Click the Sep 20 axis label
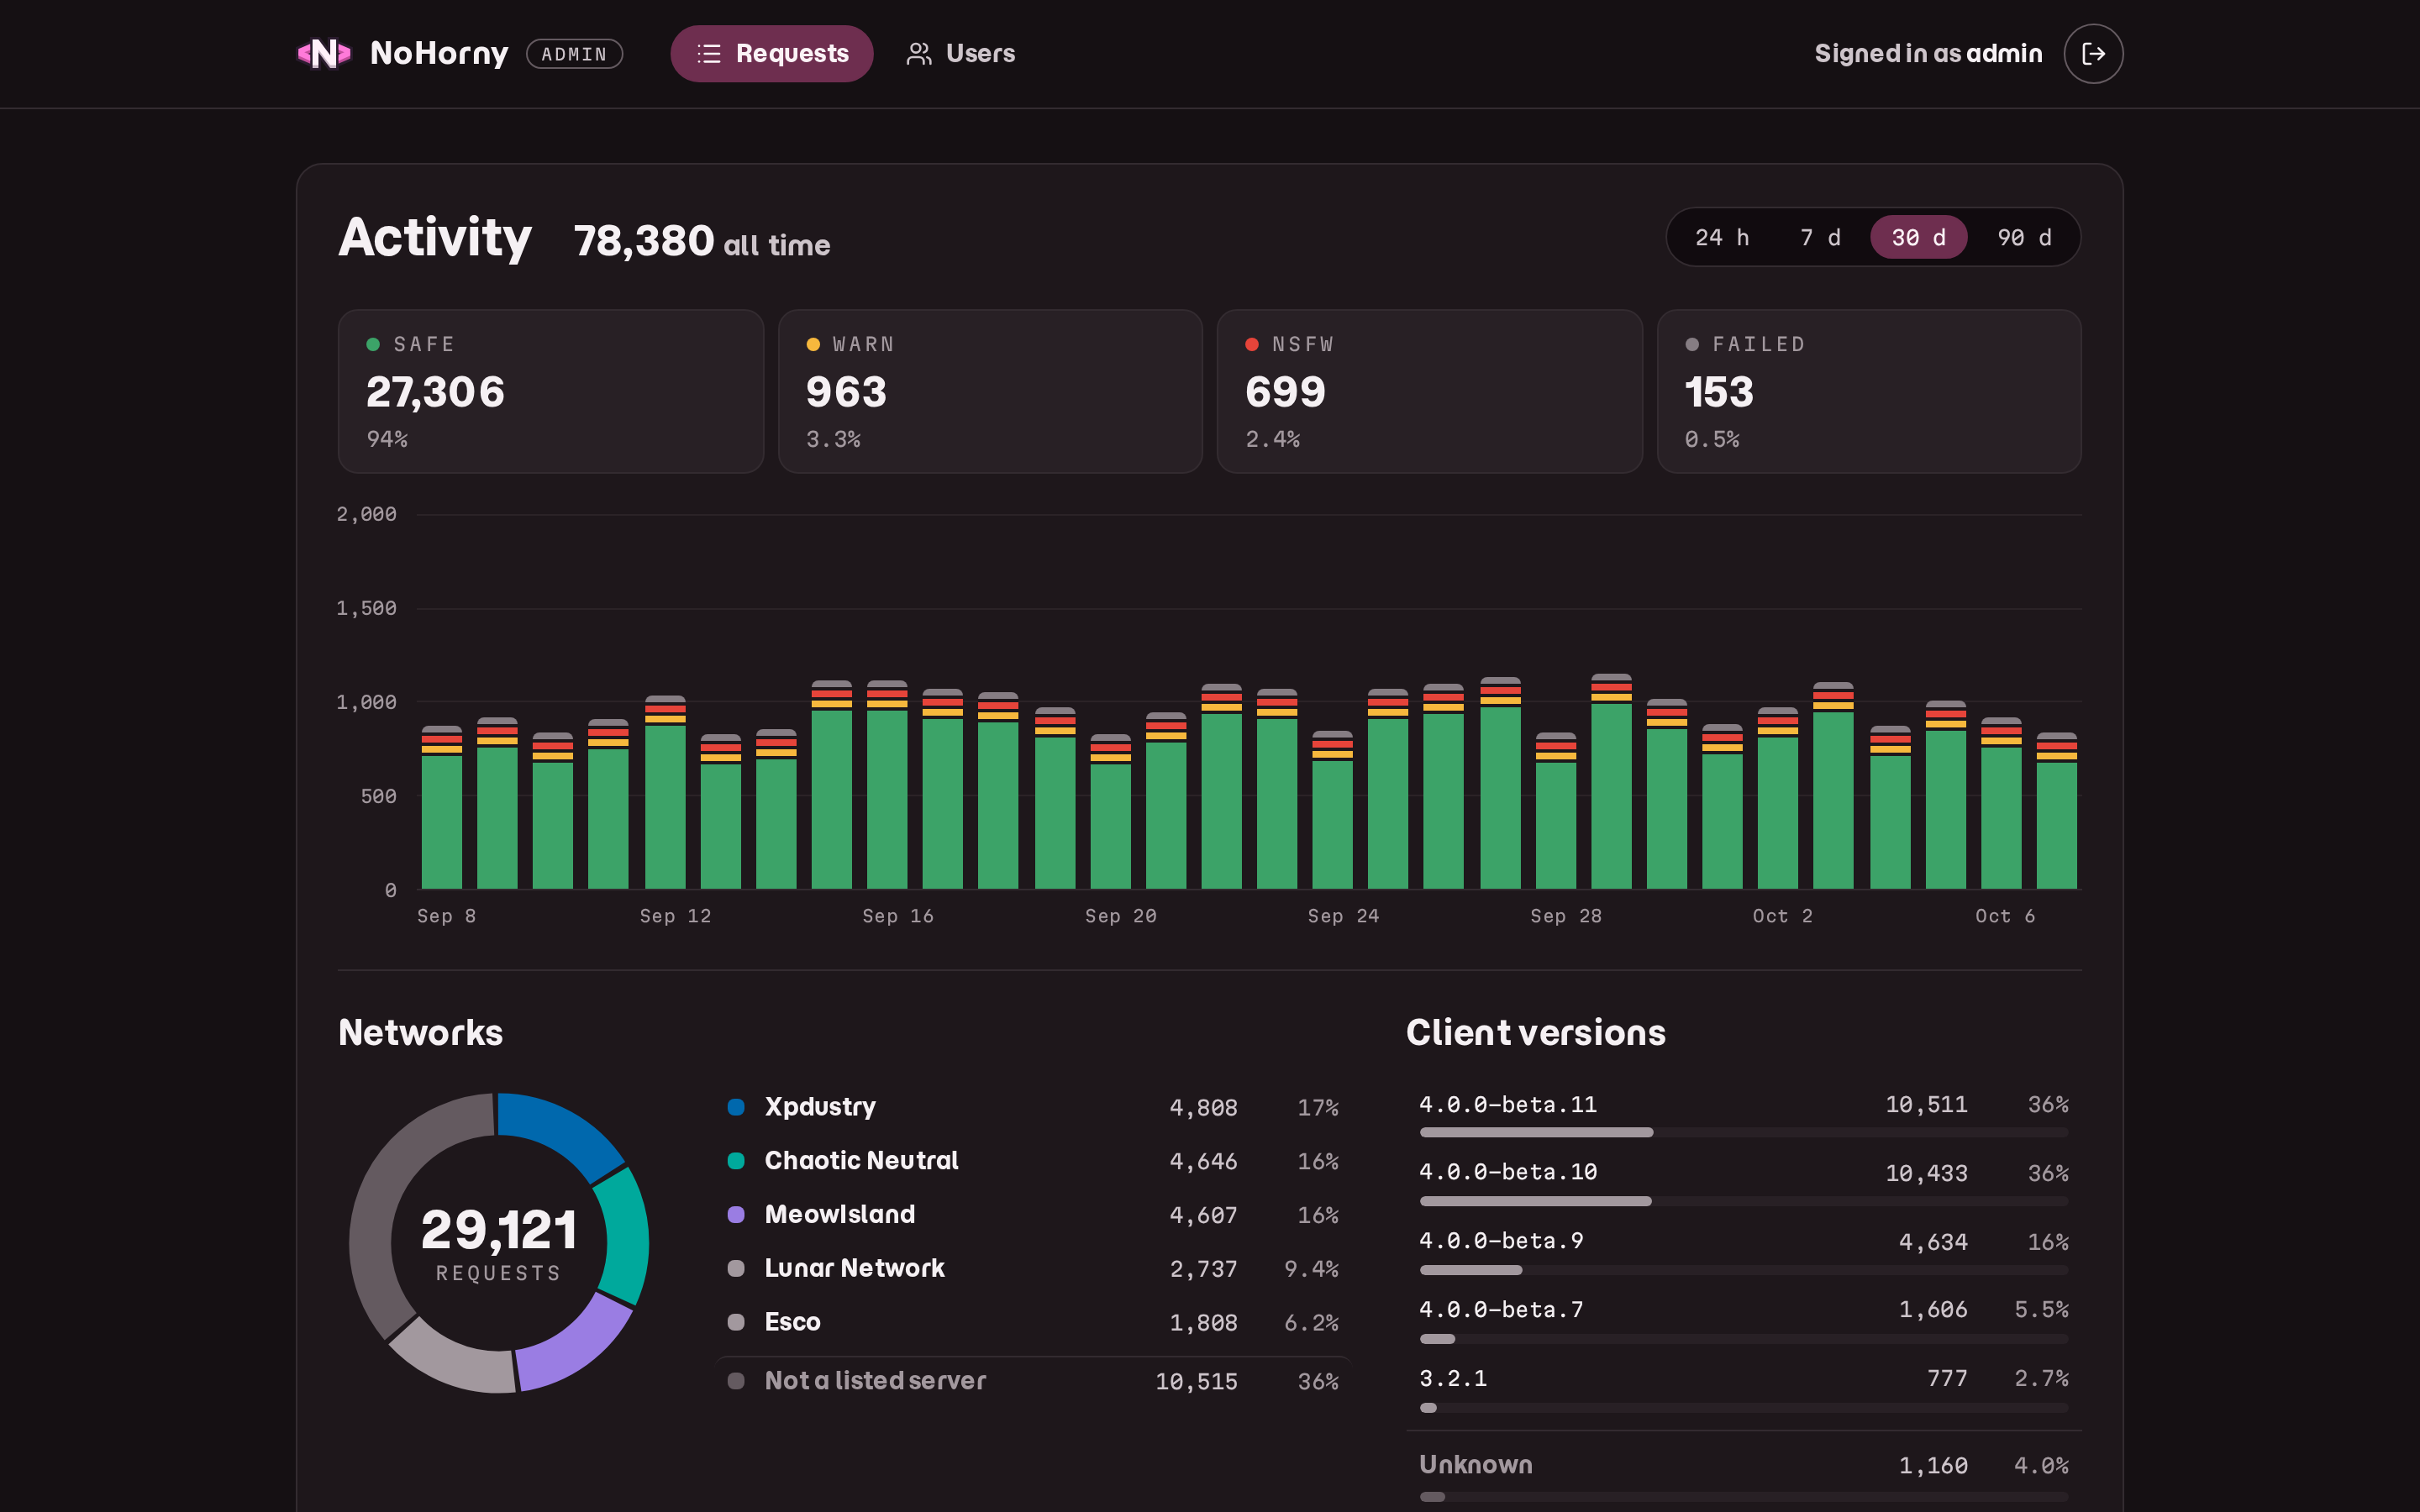2420x1512 pixels. point(1121,916)
